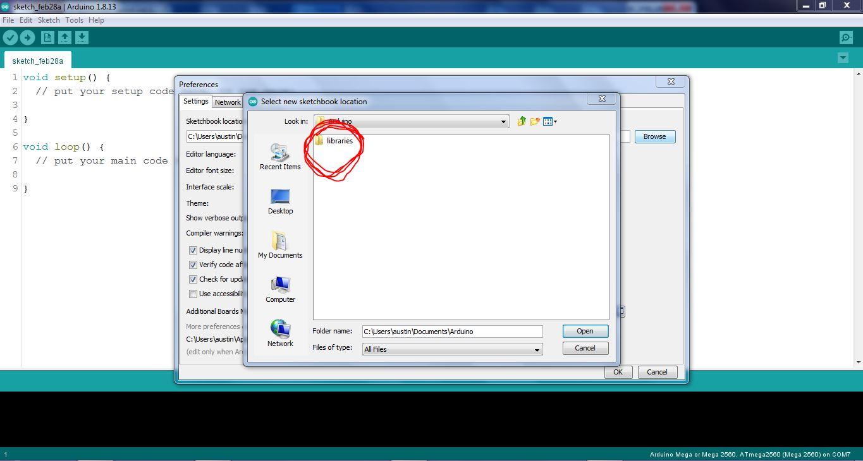Click Open in the sketchbook location dialog
Image resolution: width=863 pixels, height=461 pixels.
585,331
